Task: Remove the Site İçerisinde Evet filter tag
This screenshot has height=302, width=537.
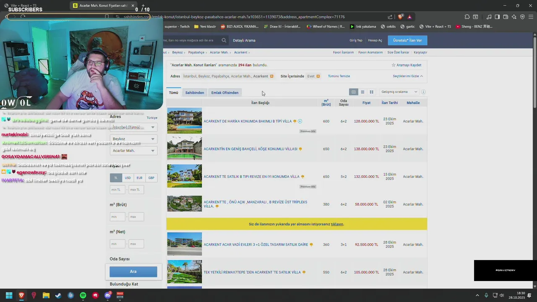Action: pos(318,76)
